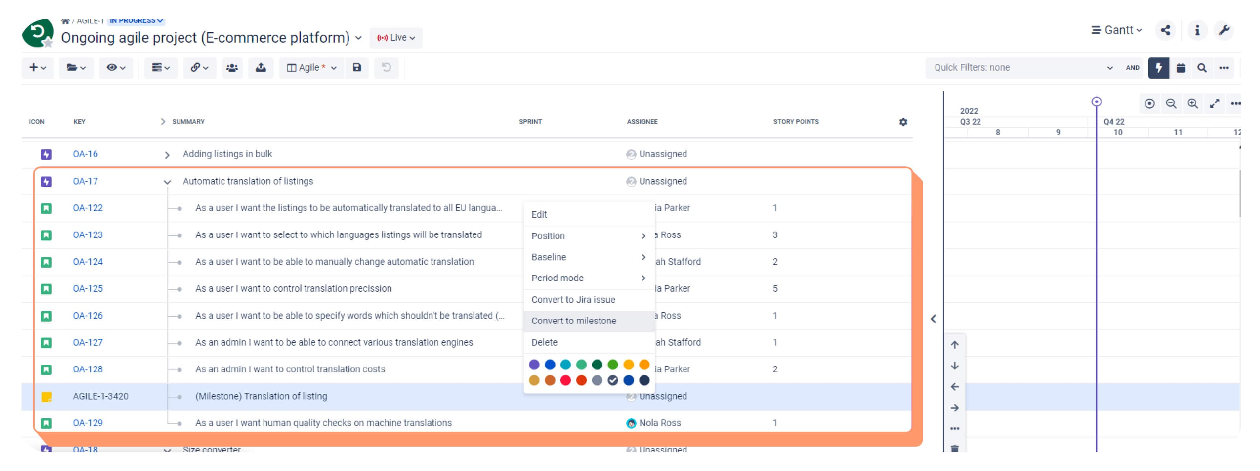The height and width of the screenshot is (471, 1260).
Task: Open the folder toolbar menu
Action: click(76, 68)
